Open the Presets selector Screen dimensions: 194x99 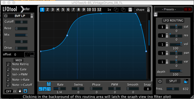pyautogui.click(x=169, y=10)
